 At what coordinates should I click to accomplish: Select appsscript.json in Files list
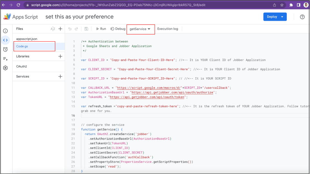[27, 39]
